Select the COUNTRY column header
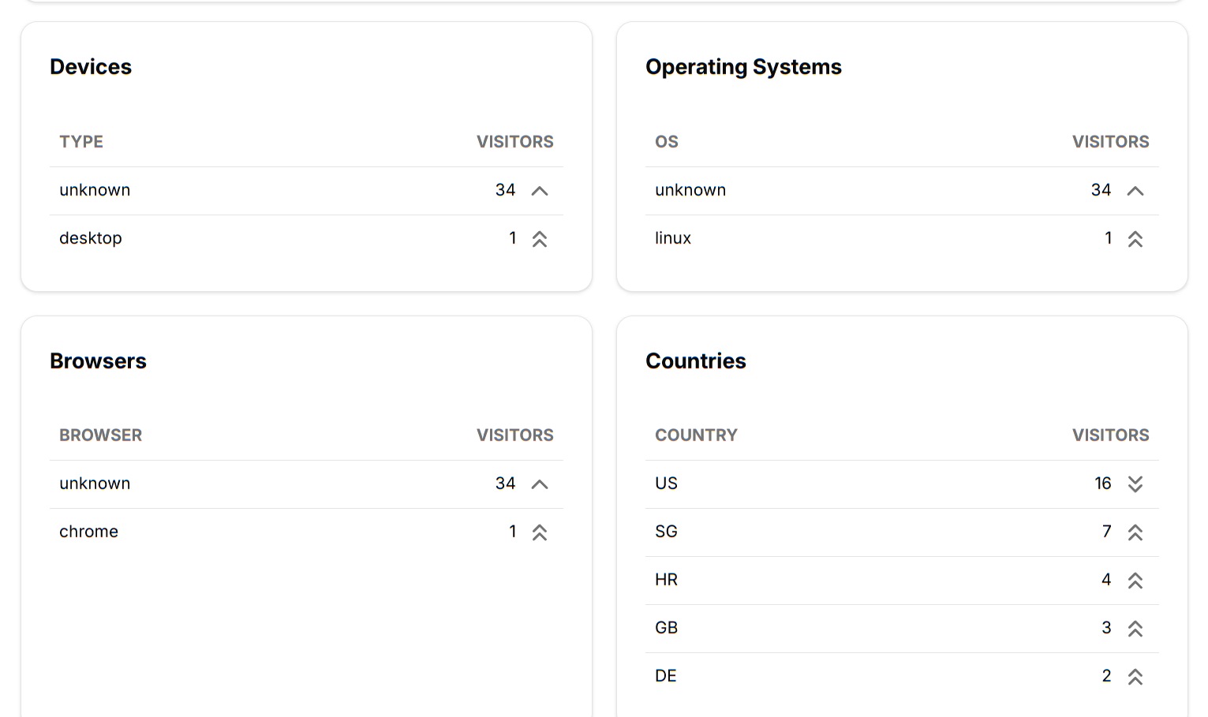Screen dimensions: 1208x717 coord(696,435)
